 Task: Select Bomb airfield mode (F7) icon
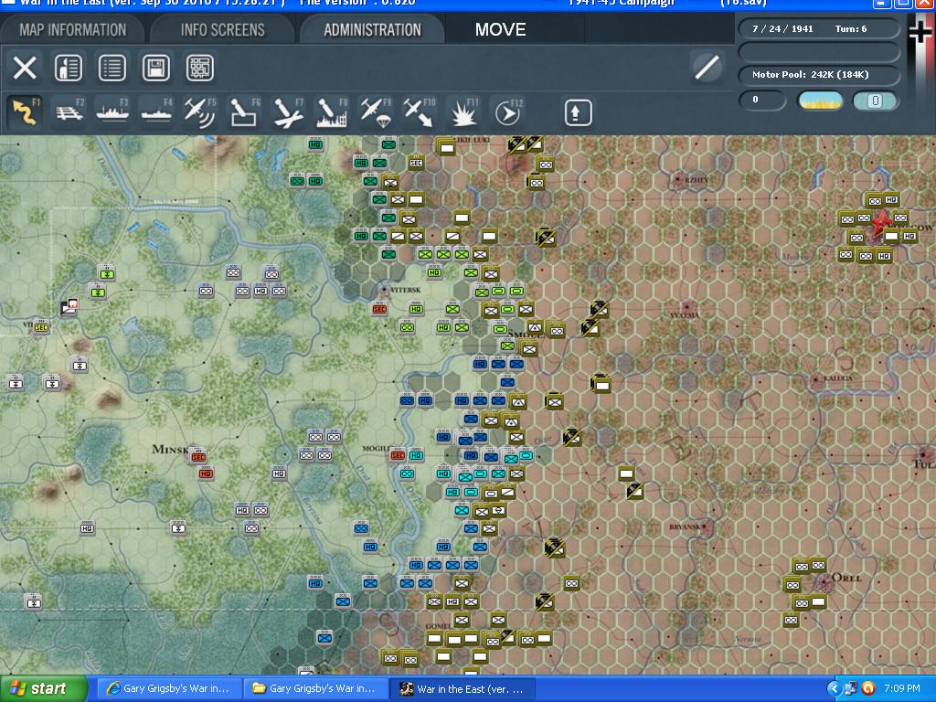[x=288, y=112]
